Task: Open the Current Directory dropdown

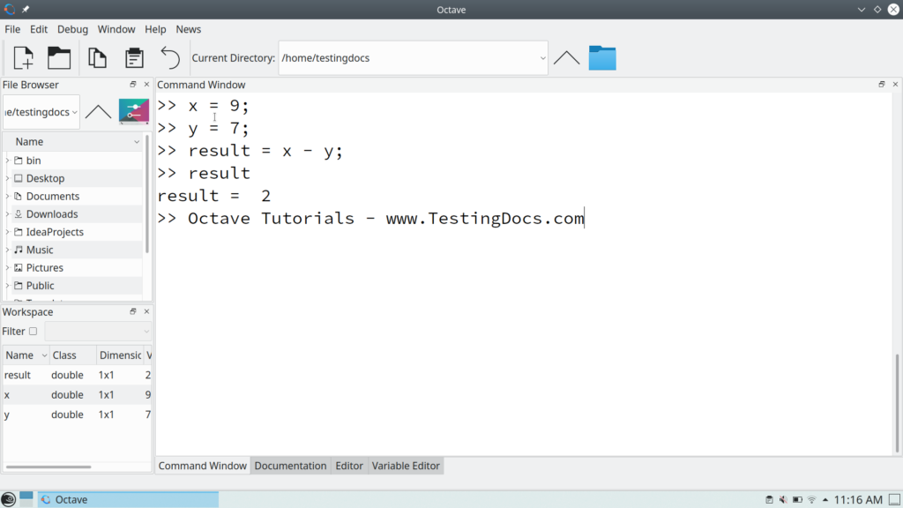Action: tap(544, 57)
